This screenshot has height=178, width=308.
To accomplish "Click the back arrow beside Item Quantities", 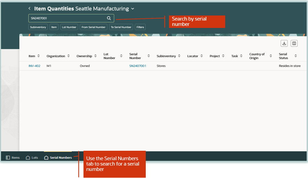I will (30, 8).
